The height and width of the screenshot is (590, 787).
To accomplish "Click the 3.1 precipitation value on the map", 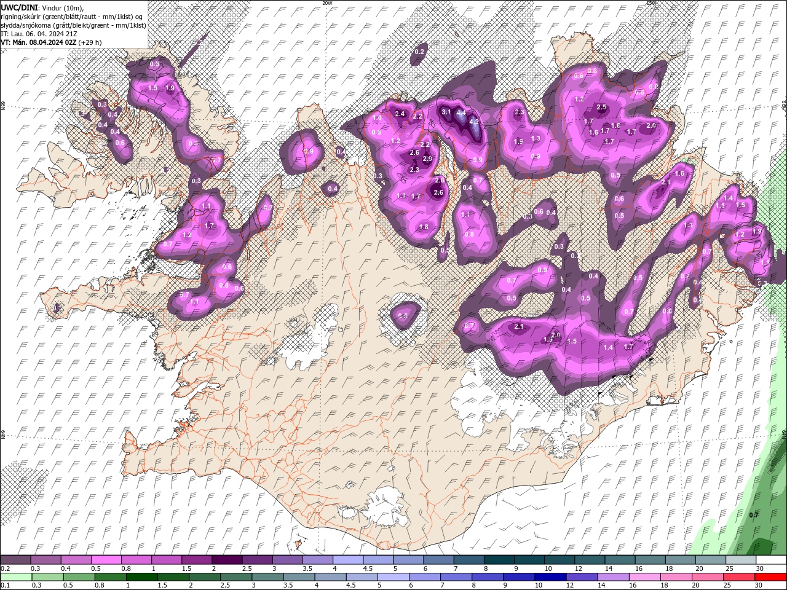I will 447,112.
